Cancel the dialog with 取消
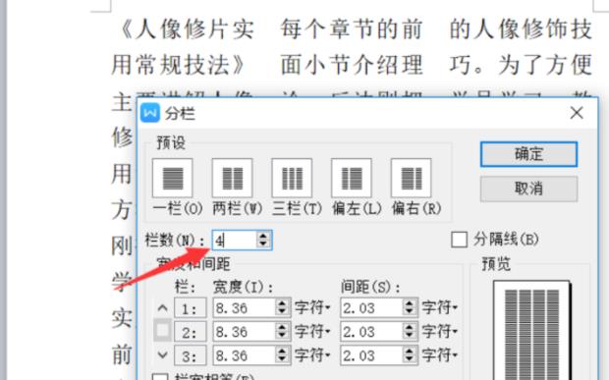 pyautogui.click(x=528, y=189)
